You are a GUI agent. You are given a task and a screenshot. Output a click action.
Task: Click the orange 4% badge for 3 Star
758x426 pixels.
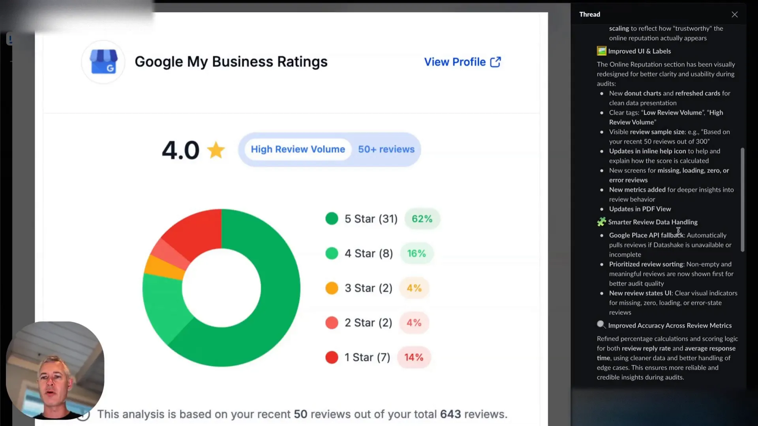pos(414,288)
